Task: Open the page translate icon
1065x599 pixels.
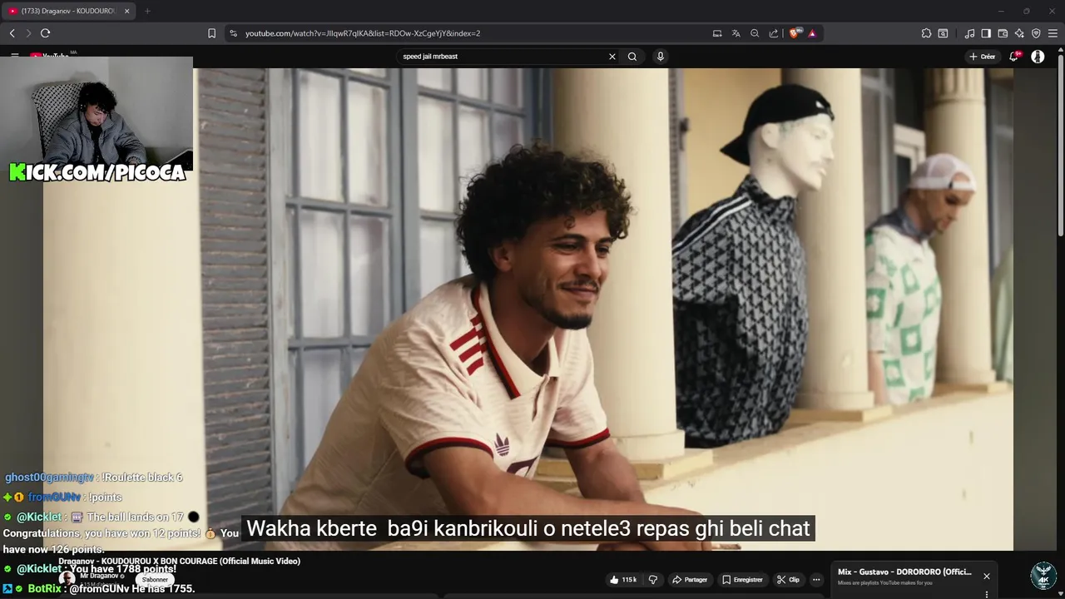Action: point(736,33)
